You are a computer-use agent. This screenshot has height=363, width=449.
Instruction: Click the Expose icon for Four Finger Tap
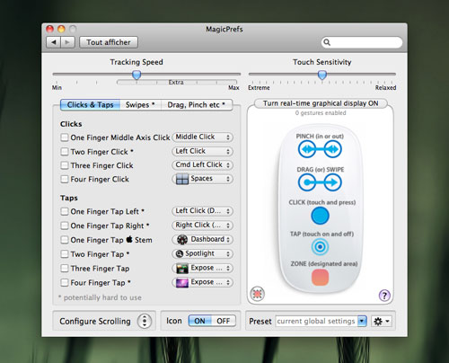pyautogui.click(x=182, y=282)
